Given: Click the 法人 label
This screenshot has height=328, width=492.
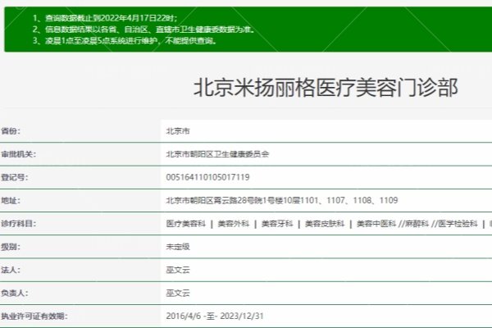Looking at the screenshot, I should click(x=11, y=270).
